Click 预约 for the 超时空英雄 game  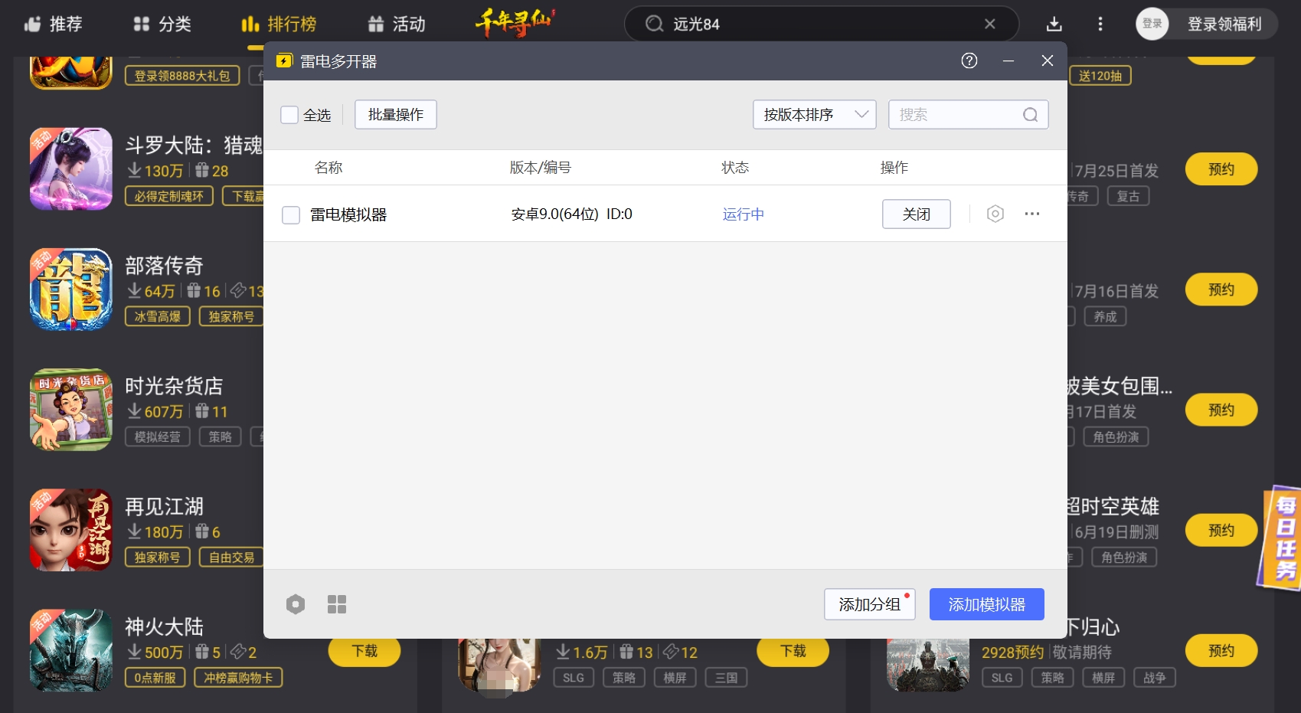pos(1221,530)
